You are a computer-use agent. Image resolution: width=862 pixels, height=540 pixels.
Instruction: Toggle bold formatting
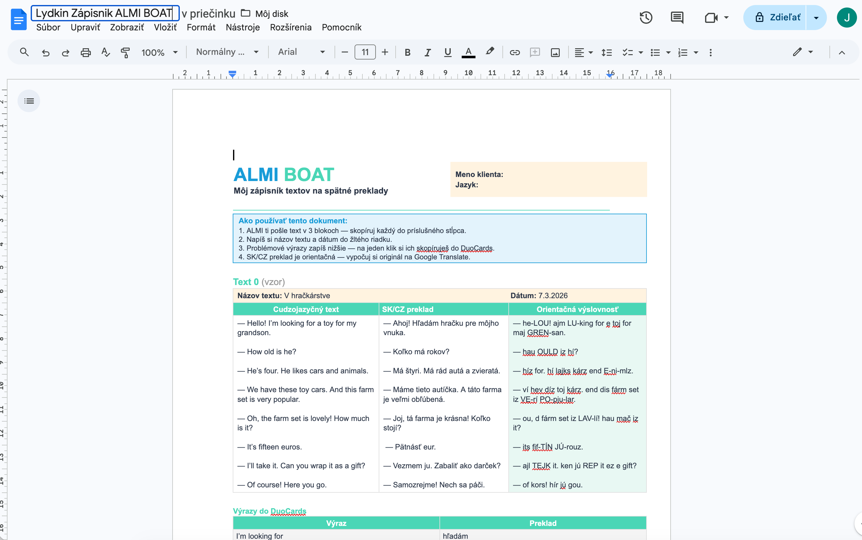tap(407, 52)
